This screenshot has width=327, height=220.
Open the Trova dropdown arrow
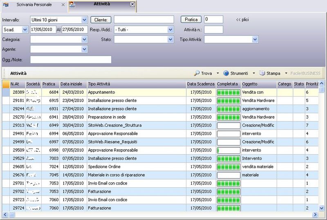point(218,73)
